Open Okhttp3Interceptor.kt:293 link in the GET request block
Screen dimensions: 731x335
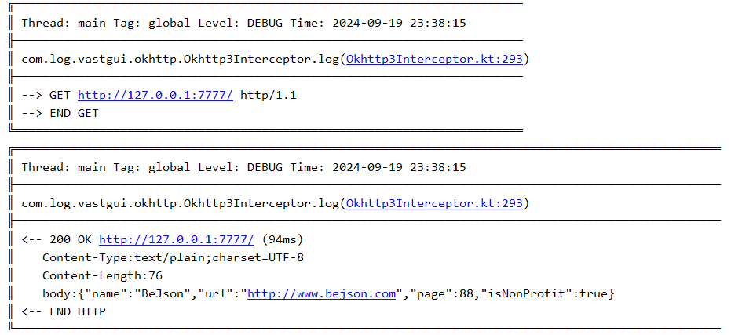(x=434, y=59)
